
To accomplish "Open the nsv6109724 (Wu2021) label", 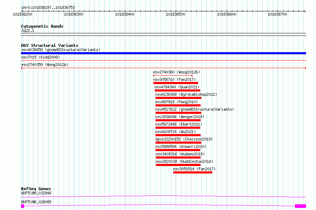I will point(175,132).
